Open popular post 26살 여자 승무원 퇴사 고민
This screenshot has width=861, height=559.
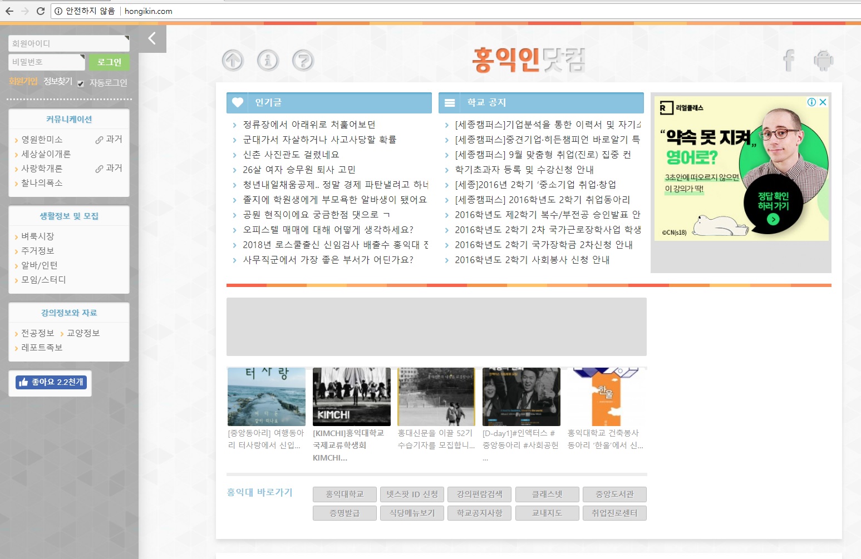pos(299,170)
